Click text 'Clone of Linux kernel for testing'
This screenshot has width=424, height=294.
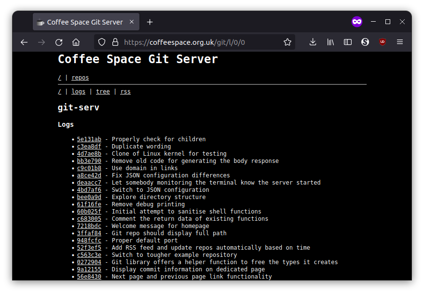pos(169,154)
